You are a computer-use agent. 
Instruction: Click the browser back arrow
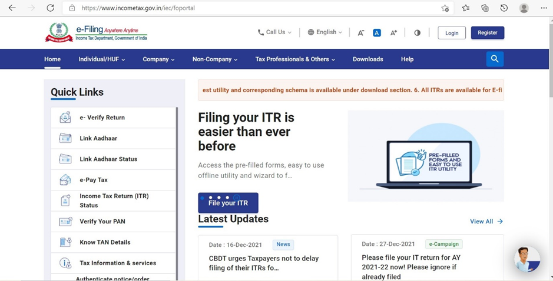click(12, 8)
